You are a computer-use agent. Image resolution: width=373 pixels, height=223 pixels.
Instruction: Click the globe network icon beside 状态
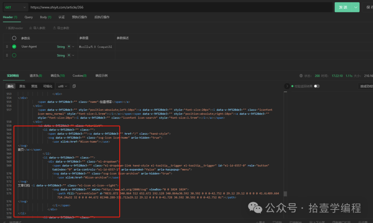coord(301,76)
